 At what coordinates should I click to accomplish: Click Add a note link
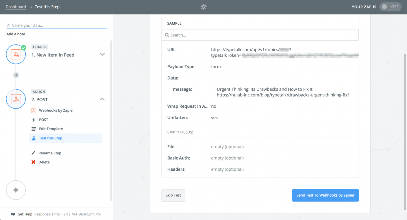coord(16,34)
